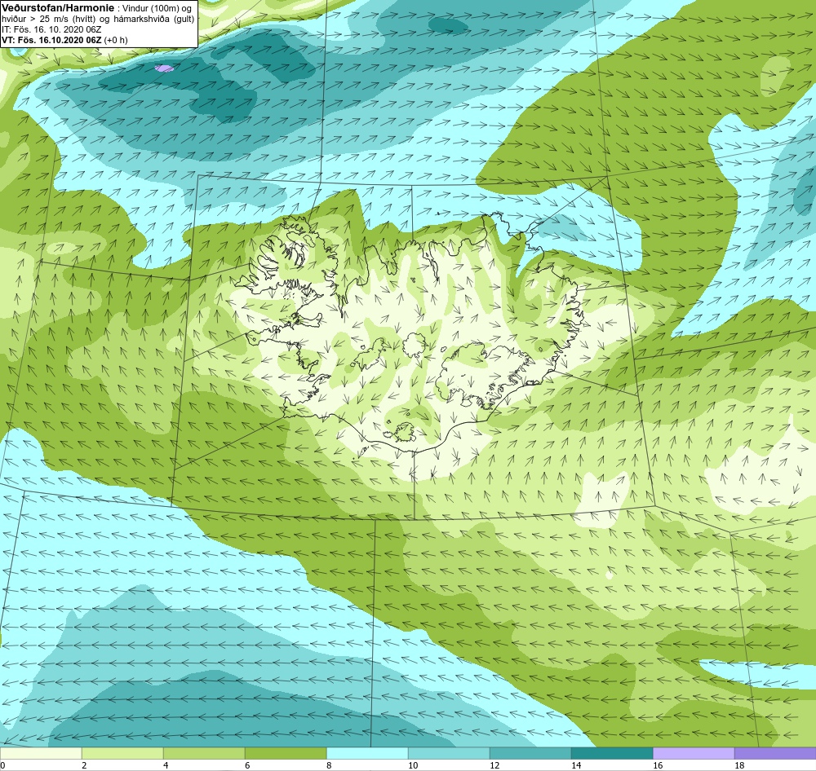
Task: Click the "(+0 h)" forecast offset text
Action: (x=116, y=40)
